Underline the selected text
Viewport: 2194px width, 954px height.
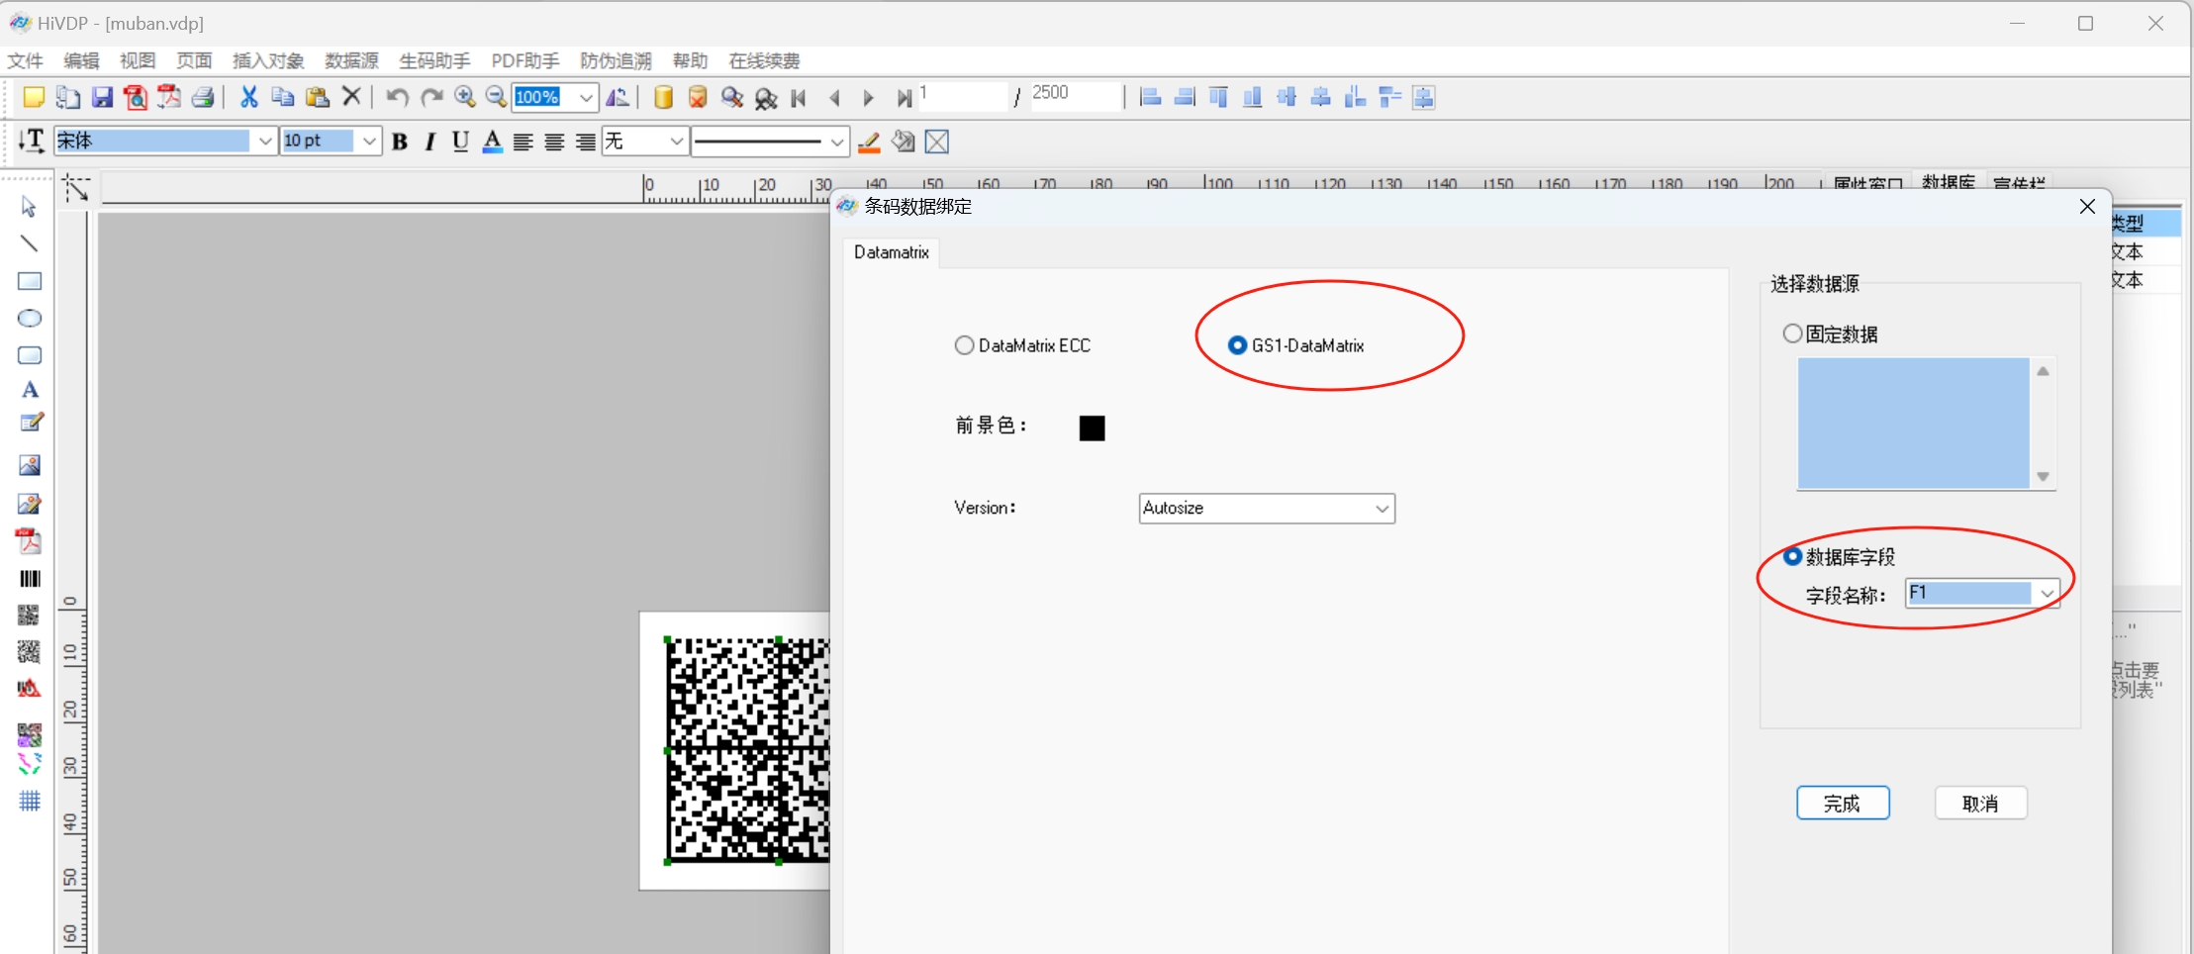point(460,142)
